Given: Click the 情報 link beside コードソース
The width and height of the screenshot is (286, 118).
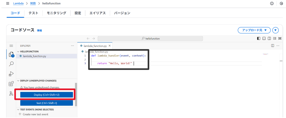Looking at the screenshot, I should (40, 31).
